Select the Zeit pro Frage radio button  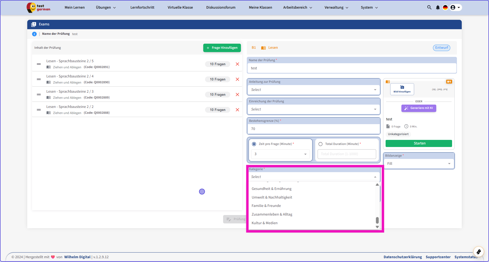pos(254,144)
